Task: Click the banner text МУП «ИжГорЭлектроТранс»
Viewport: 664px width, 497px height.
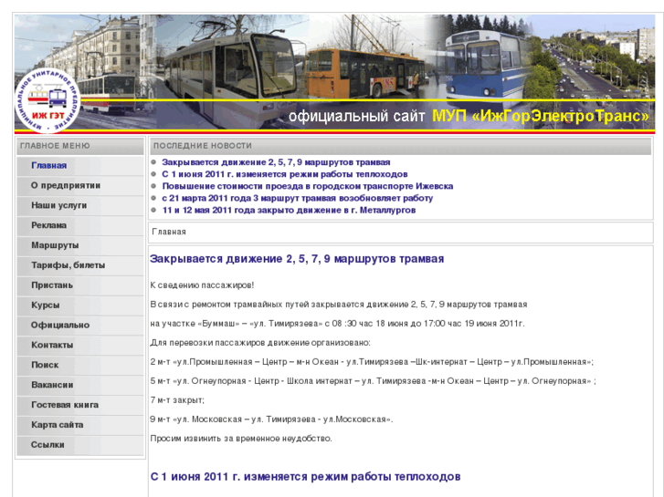Action: 541,116
